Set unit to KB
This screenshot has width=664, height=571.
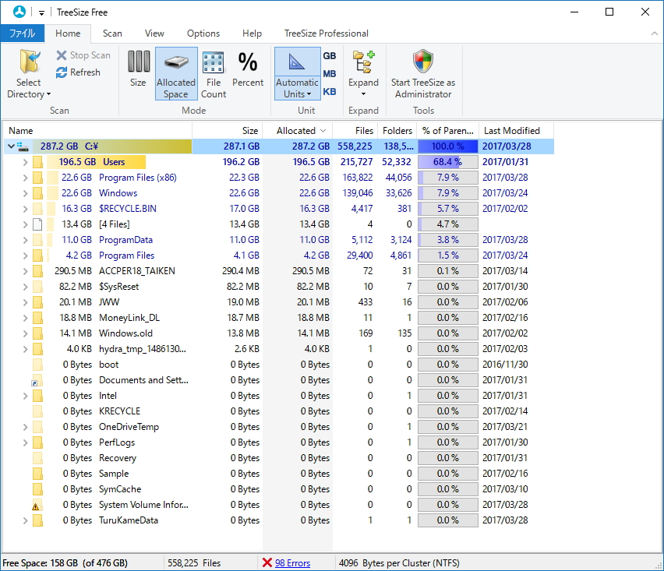[x=330, y=92]
